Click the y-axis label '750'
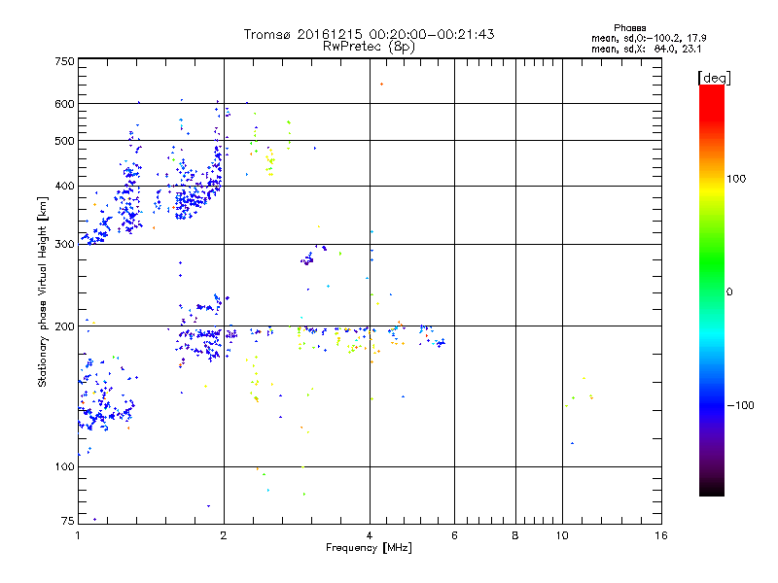The height and width of the screenshot is (583, 778). (x=65, y=61)
